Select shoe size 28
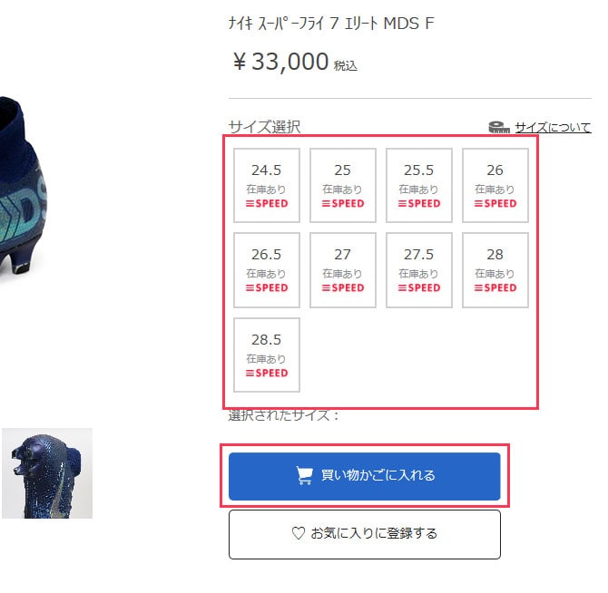 pyautogui.click(x=495, y=270)
